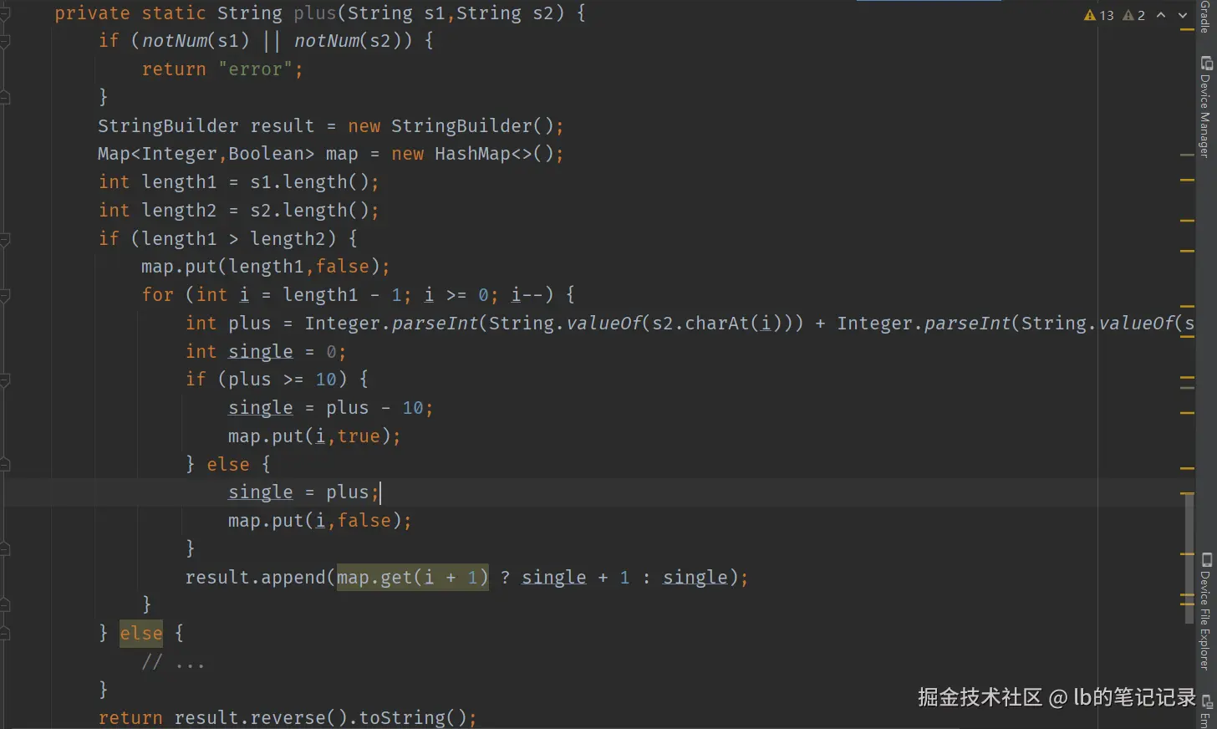
Task: Click 'result.append' method call
Action: (255, 578)
